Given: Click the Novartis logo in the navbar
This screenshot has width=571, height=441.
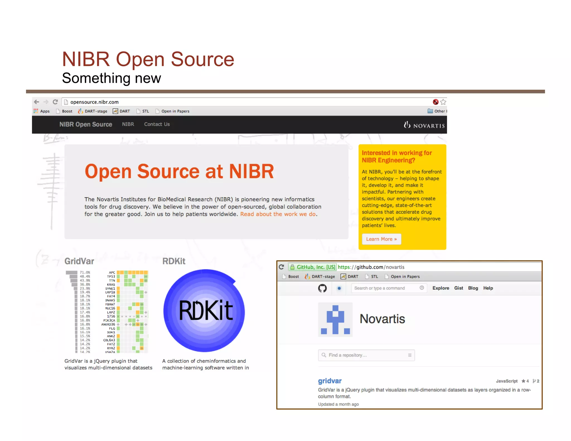Looking at the screenshot, I should click(424, 125).
